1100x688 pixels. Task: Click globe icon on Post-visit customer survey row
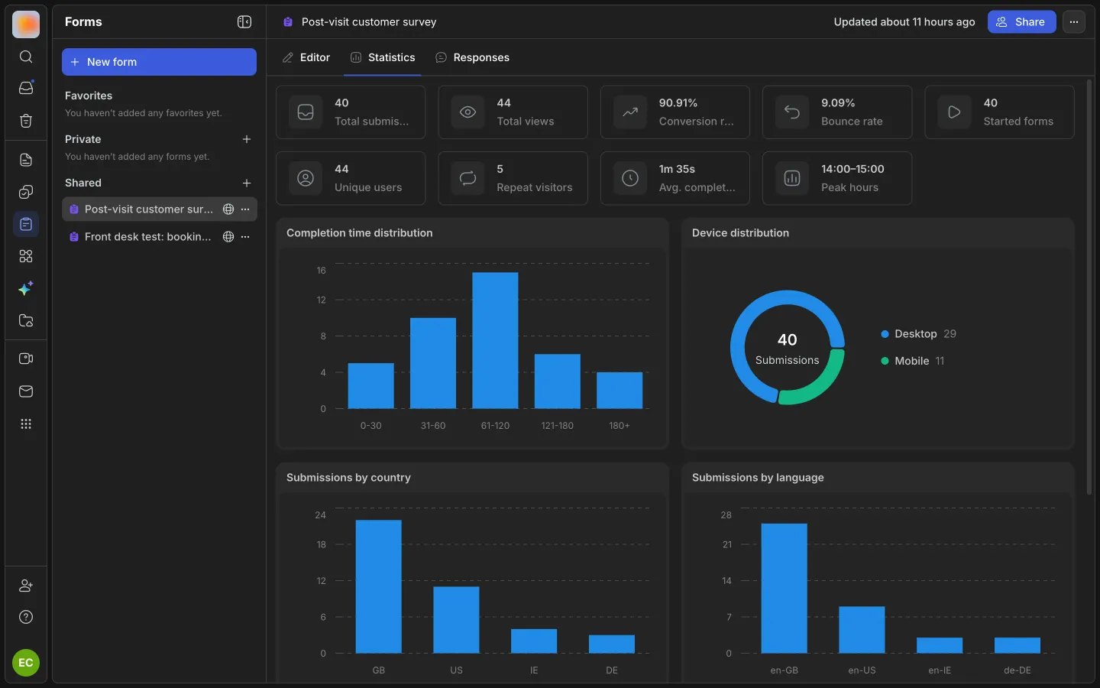click(x=228, y=209)
